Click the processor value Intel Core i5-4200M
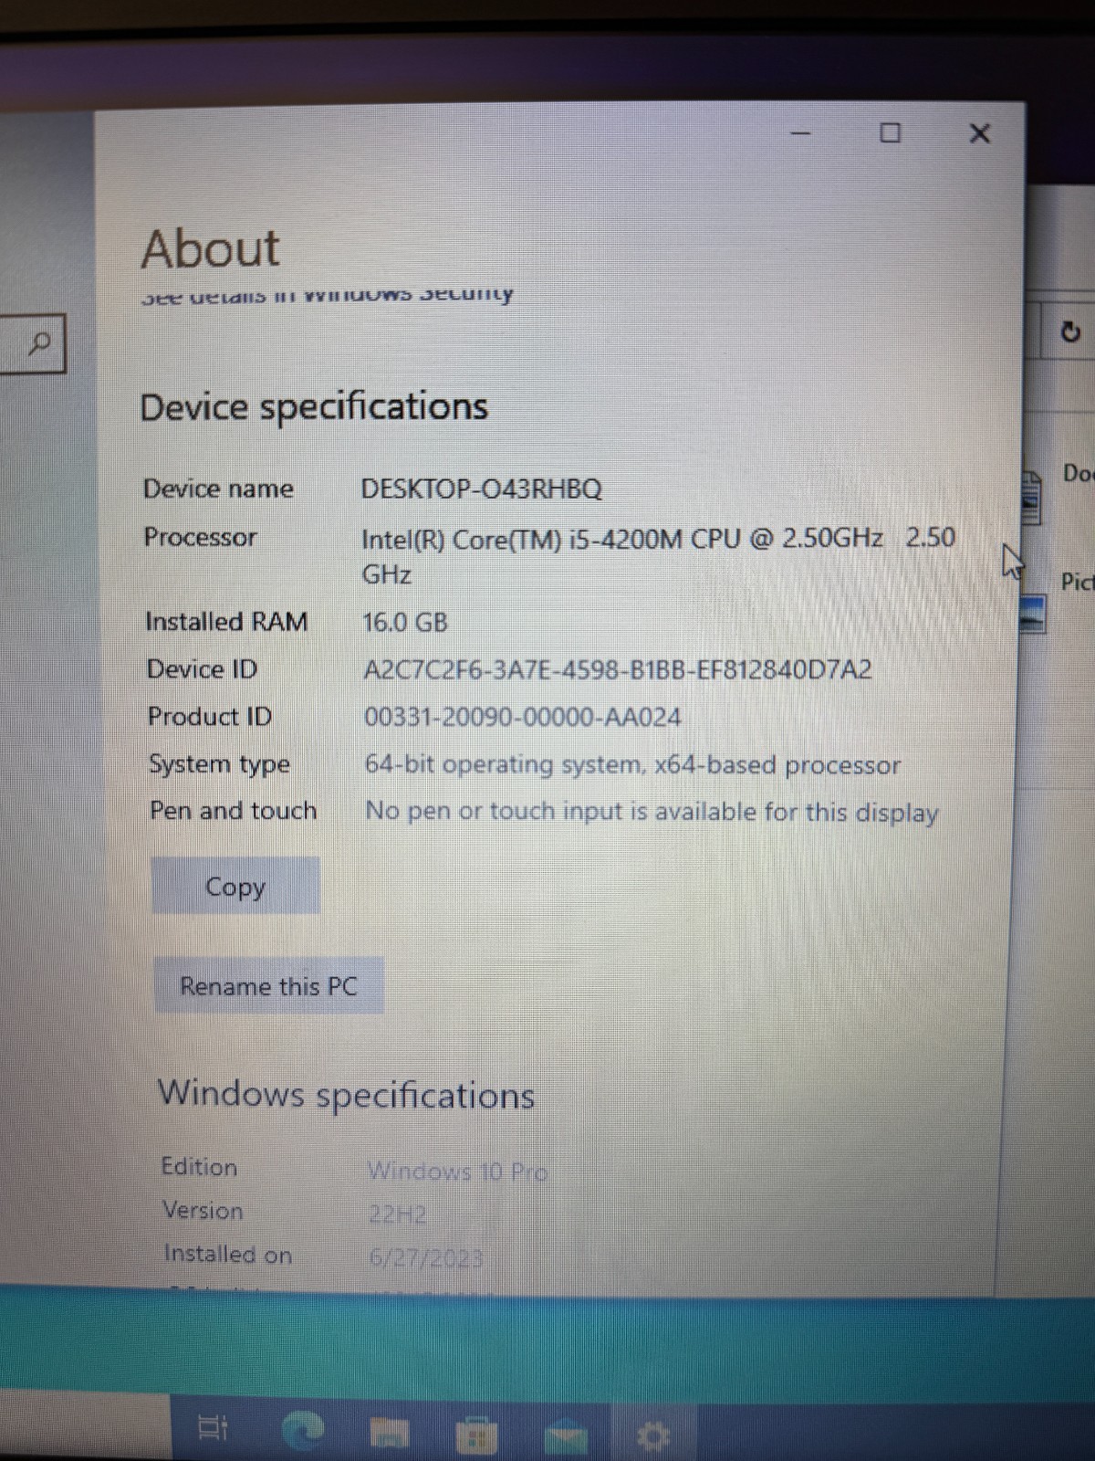This screenshot has height=1461, width=1095. click(x=658, y=555)
